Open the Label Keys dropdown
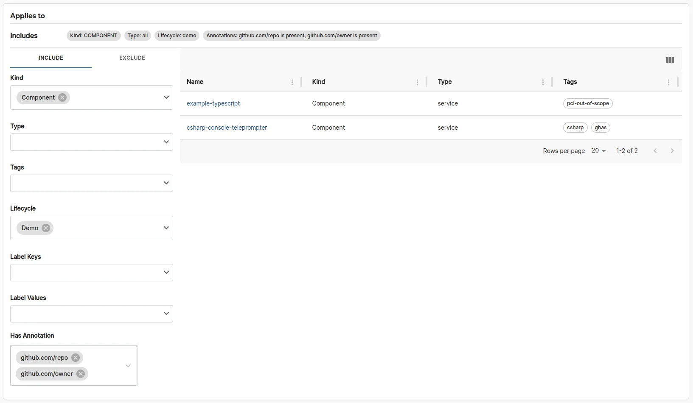This screenshot has height=403, width=693. click(166, 272)
